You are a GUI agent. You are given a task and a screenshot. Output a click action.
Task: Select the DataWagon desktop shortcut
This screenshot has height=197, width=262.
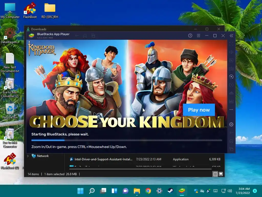click(x=10, y=36)
